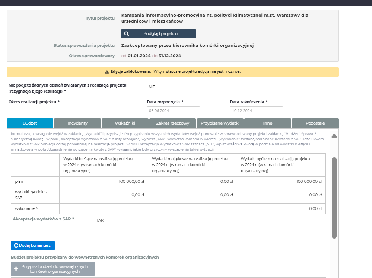Click the plus icon on Przypisz budżet button
This screenshot has width=372, height=278.
coord(16,269)
